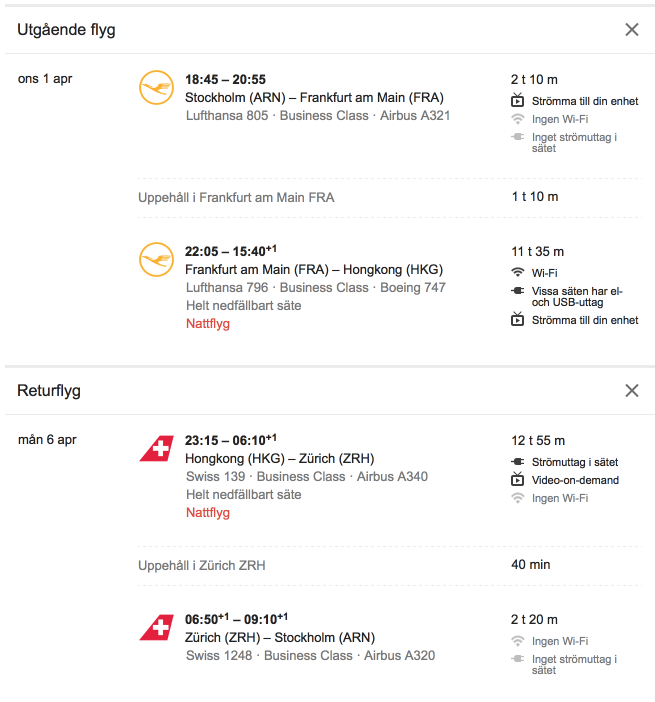Image resolution: width=655 pixels, height=702 pixels.
Task: Select 'Zürich (ZRH) – Stockholm (ARN)' route
Action: coord(280,637)
